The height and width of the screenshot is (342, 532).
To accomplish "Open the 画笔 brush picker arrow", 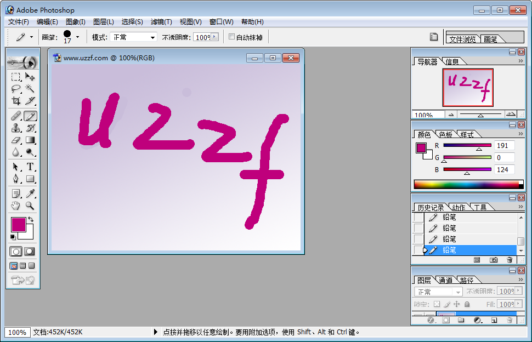I will tap(78, 37).
